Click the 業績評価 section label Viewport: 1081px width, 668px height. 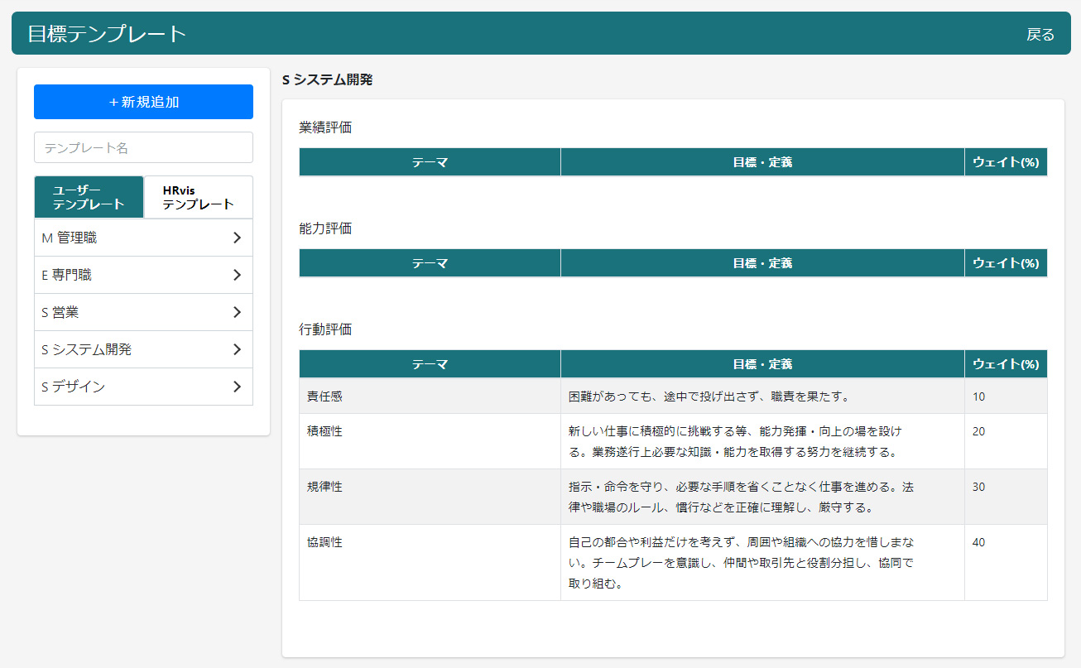coord(325,127)
